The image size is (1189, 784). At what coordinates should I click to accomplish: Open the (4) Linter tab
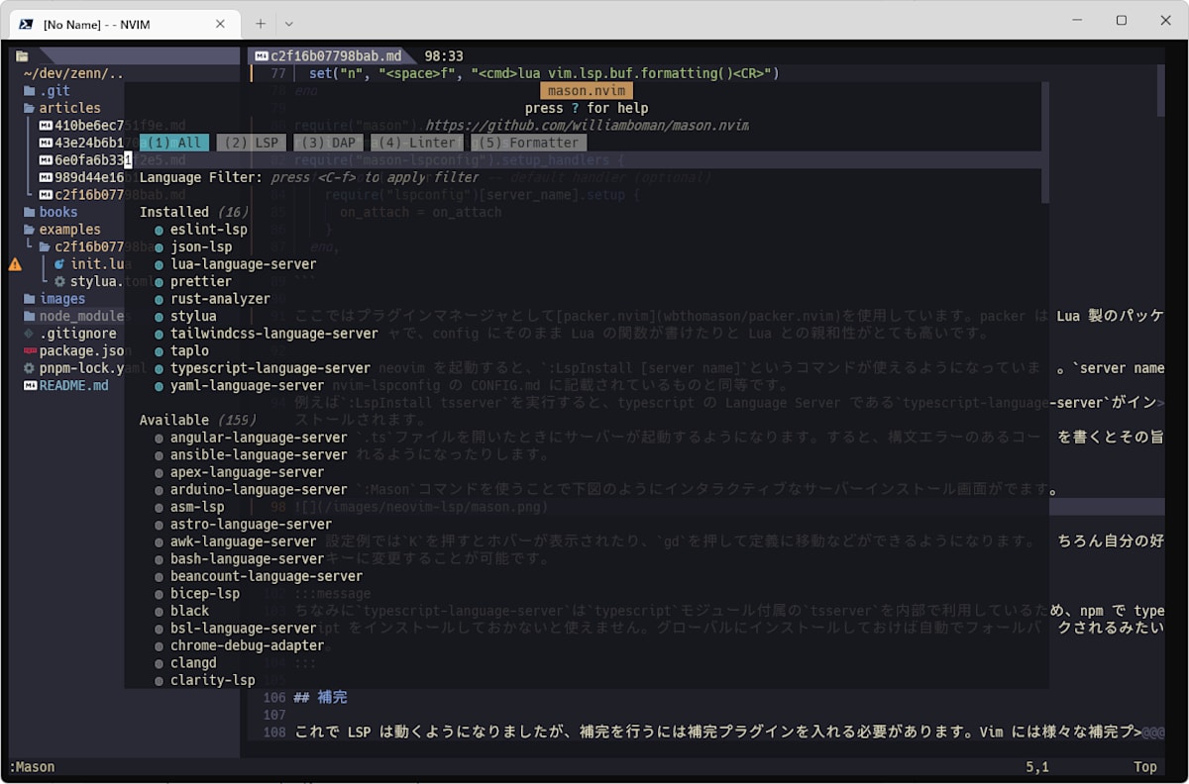419,143
